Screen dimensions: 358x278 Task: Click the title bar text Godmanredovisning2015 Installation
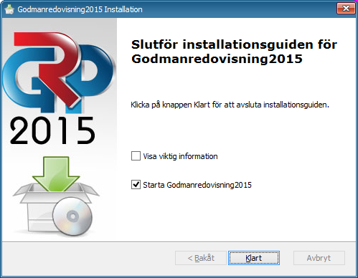tap(80, 9)
